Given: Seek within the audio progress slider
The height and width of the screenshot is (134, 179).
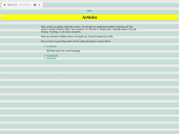Looking at the screenshot, I should (x=25, y=5).
